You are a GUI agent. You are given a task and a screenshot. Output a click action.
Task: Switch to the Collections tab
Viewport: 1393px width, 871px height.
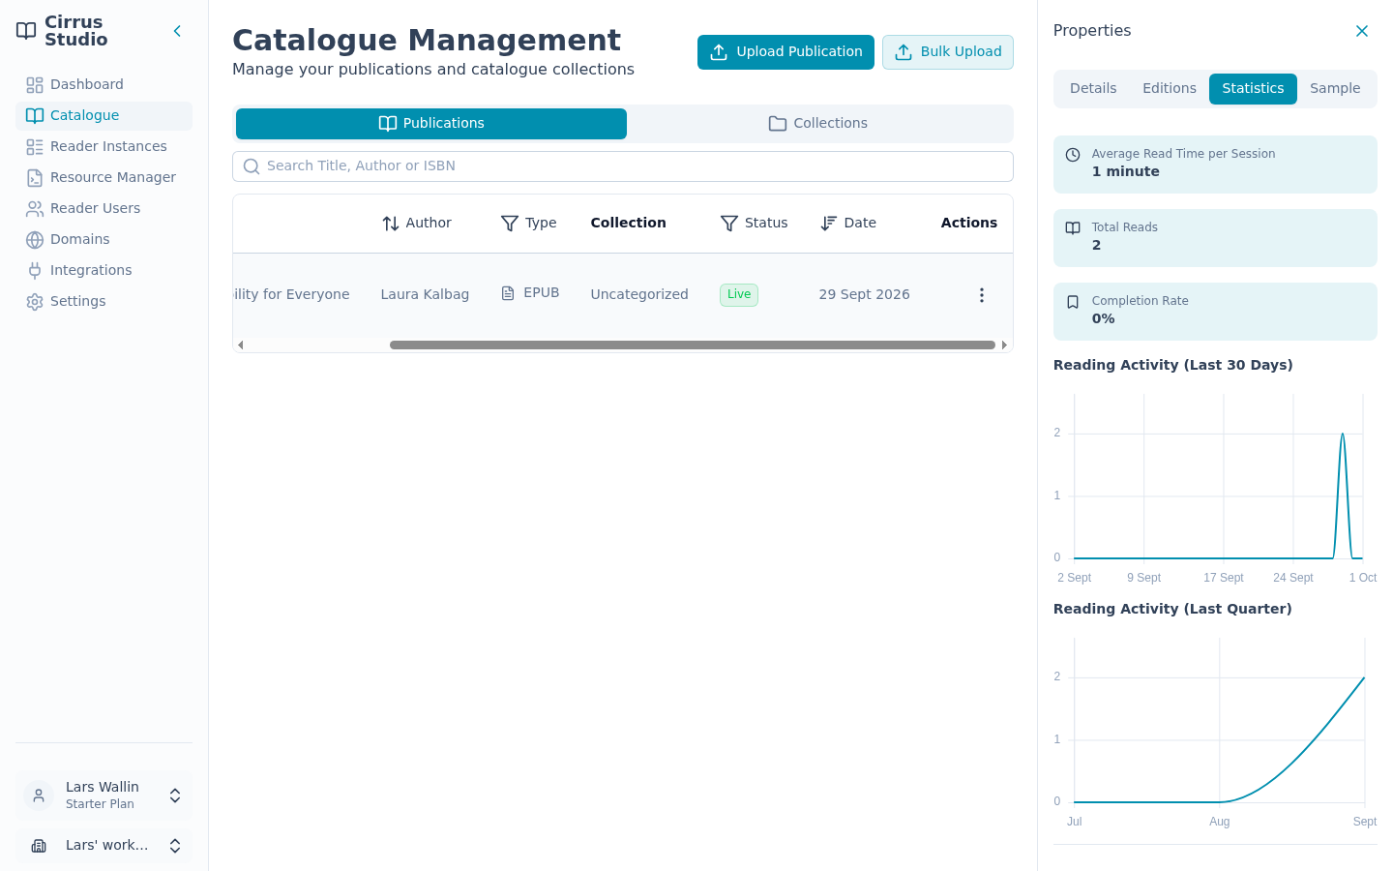[x=818, y=124]
